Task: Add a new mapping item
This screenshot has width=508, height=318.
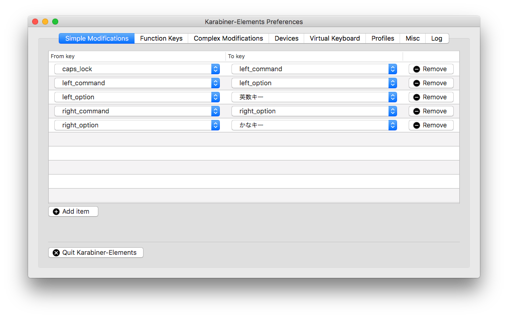Action: click(73, 212)
